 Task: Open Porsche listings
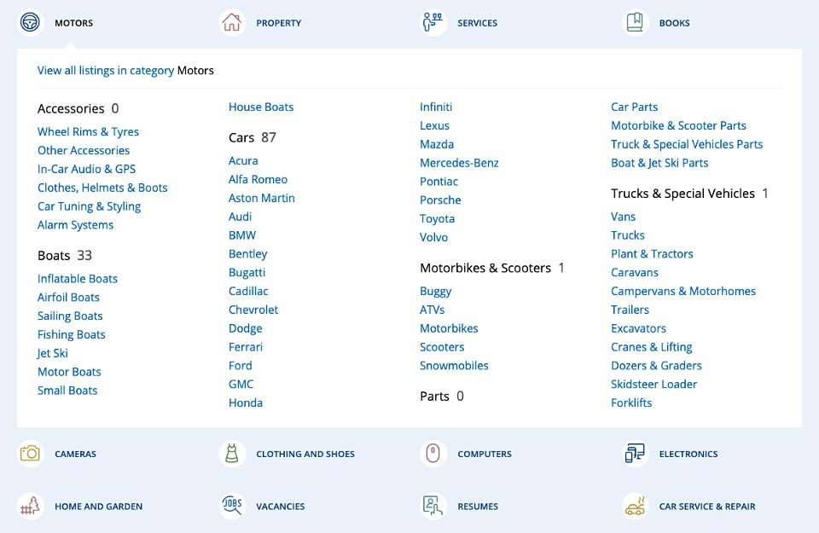pos(440,200)
